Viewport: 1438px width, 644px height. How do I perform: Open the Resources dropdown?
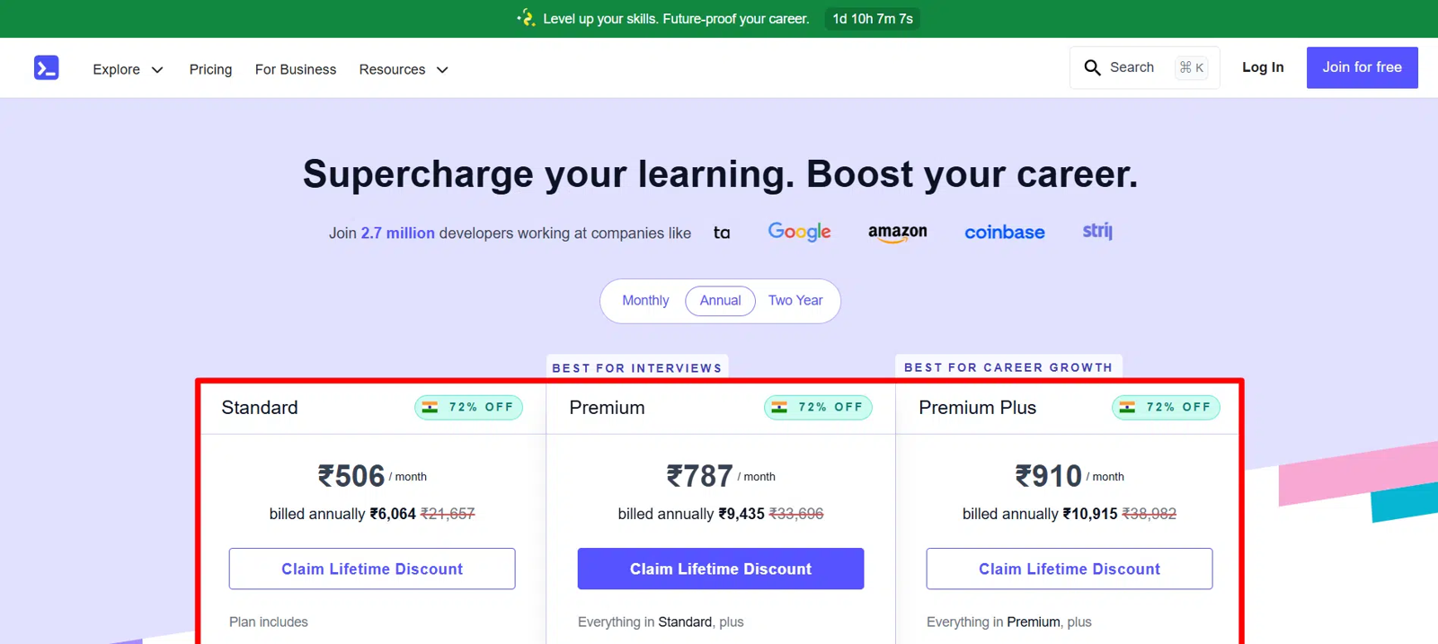[403, 69]
